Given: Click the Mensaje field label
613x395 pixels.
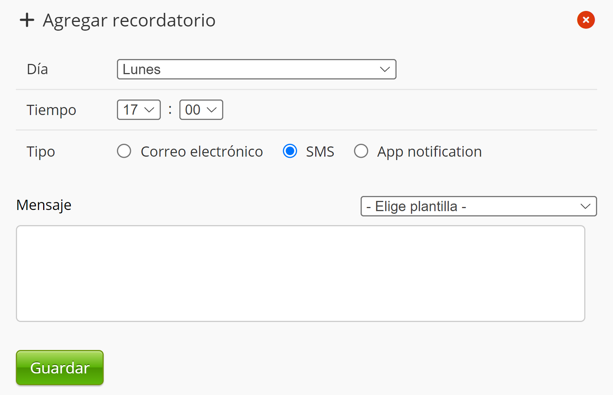Looking at the screenshot, I should click(44, 205).
